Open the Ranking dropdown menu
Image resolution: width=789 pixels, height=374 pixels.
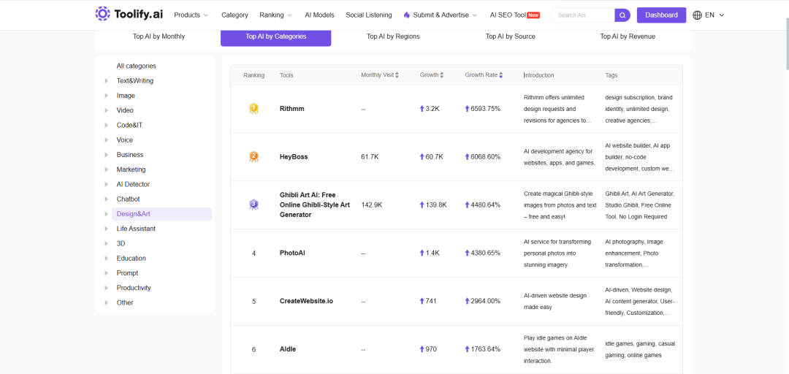pyautogui.click(x=275, y=15)
